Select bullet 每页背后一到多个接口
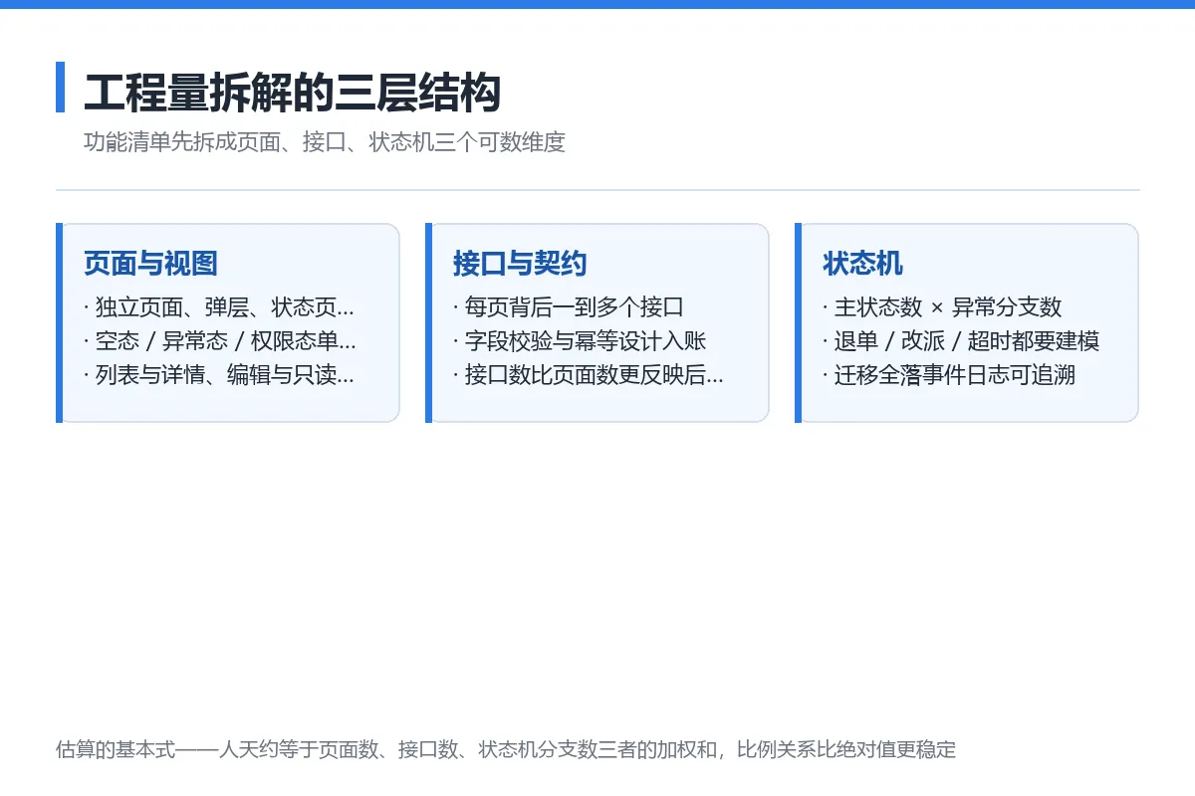This screenshot has width=1195, height=796. (569, 307)
